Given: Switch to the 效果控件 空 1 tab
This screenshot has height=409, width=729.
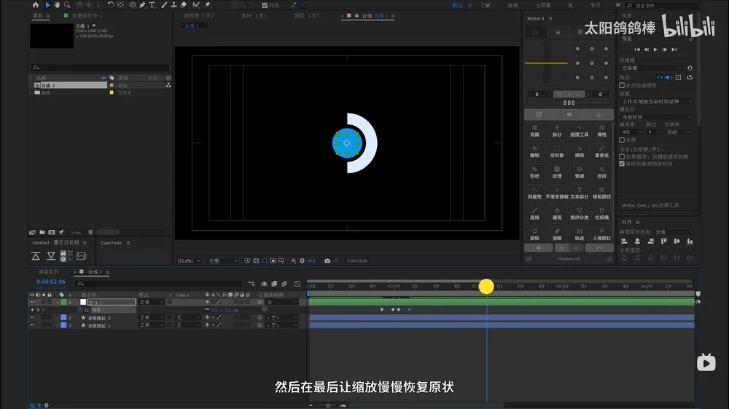Looking at the screenshot, I should click(x=87, y=16).
